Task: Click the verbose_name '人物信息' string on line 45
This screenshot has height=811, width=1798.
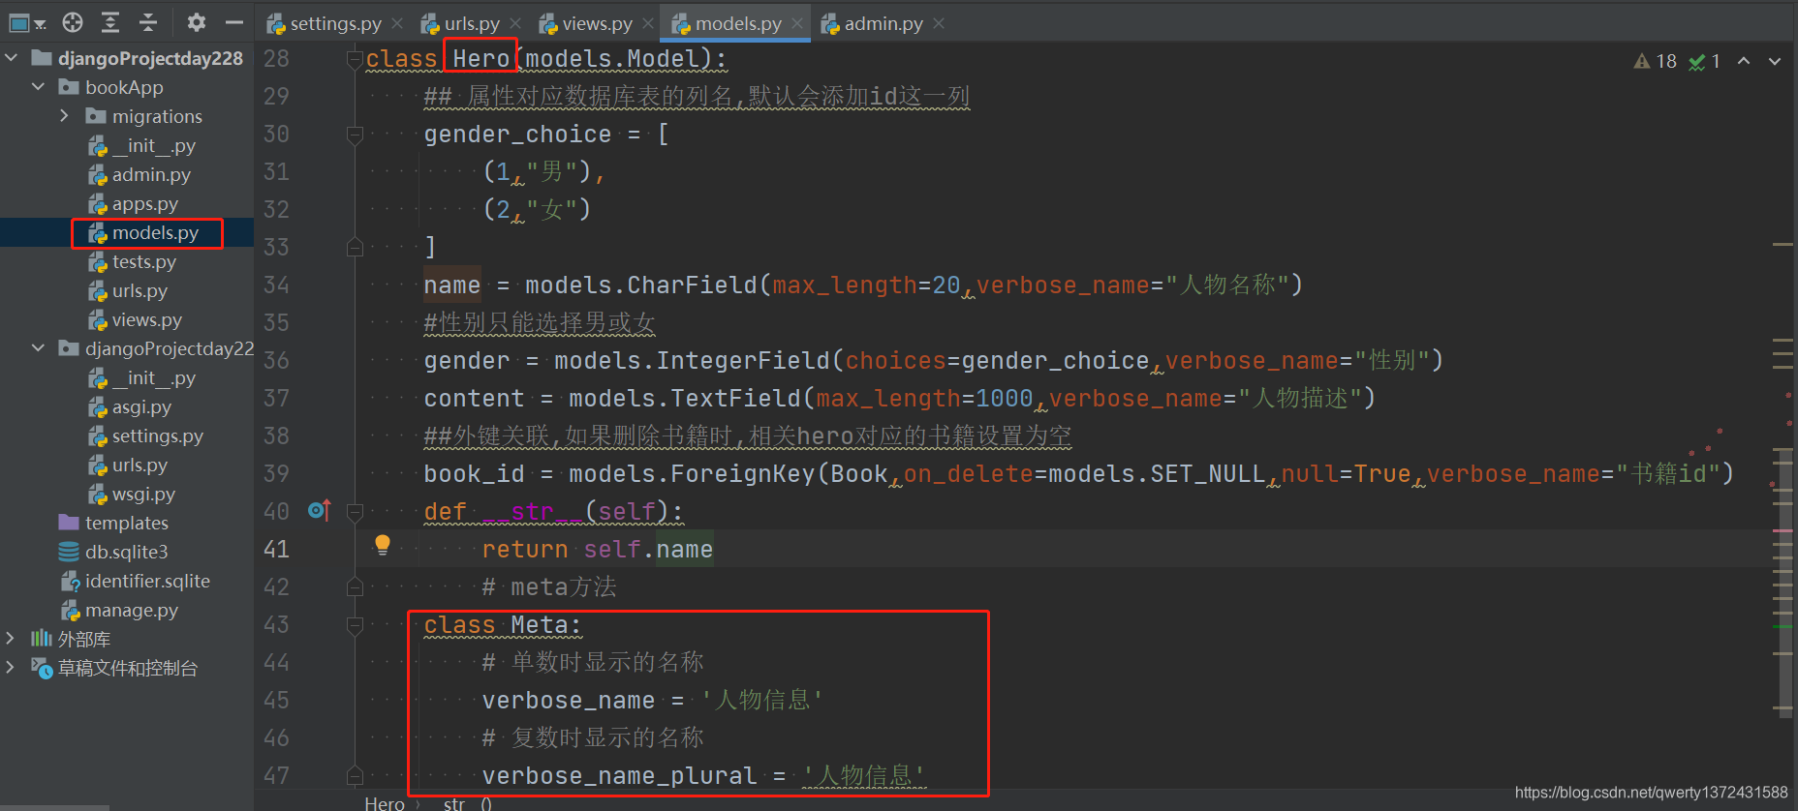Action: pos(762,700)
